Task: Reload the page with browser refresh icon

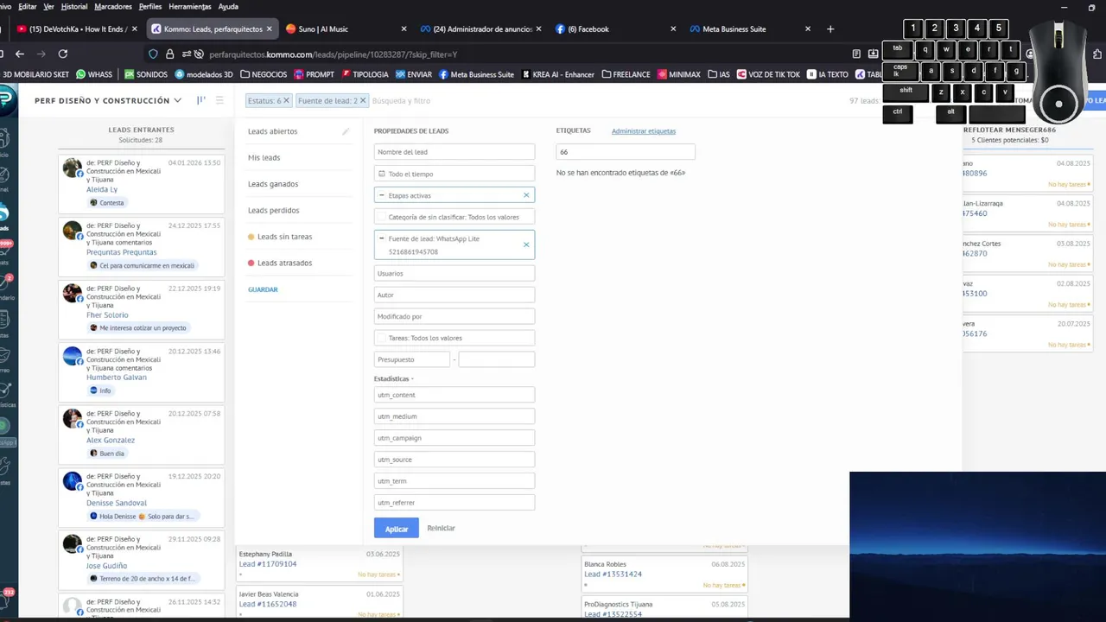Action: 62,54
